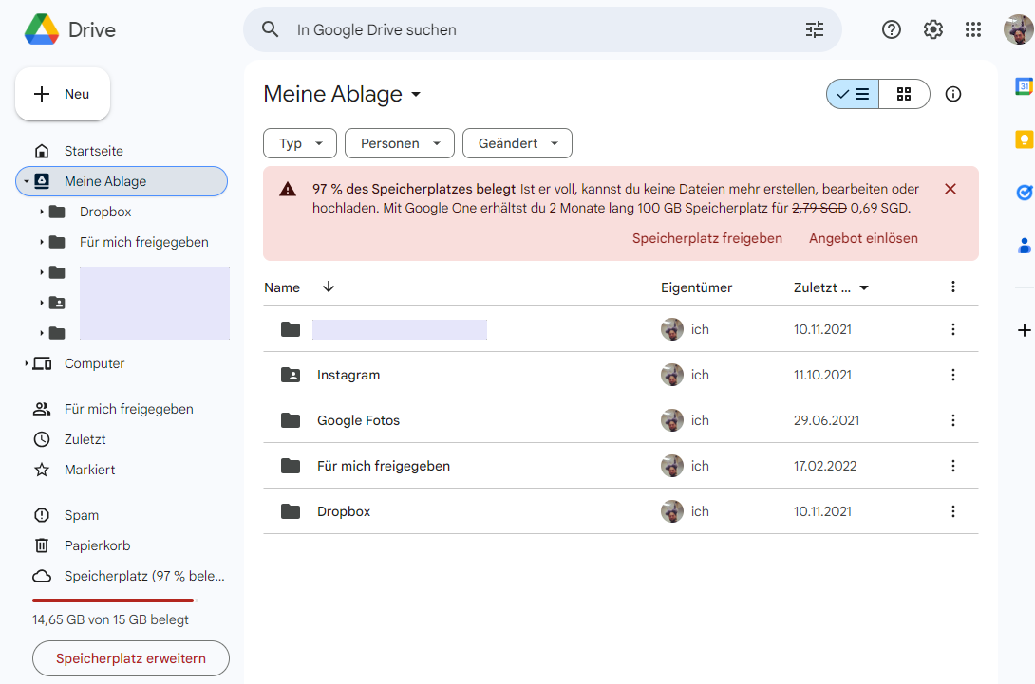Open the search filter options icon

coord(815,29)
